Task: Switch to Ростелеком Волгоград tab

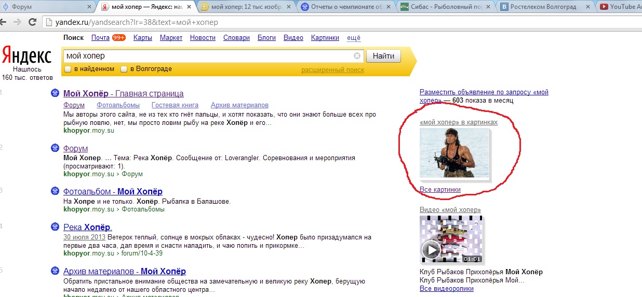Action: 544,7
